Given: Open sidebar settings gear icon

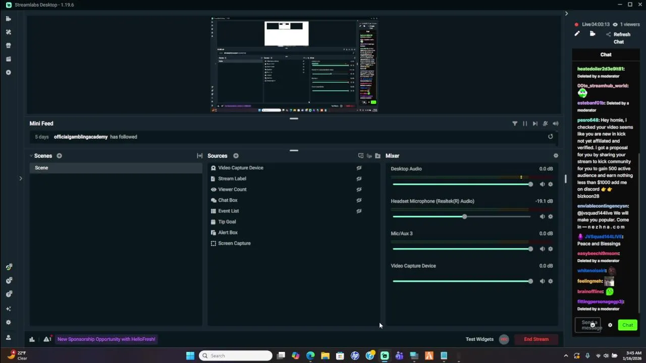Looking at the screenshot, I should (8, 323).
